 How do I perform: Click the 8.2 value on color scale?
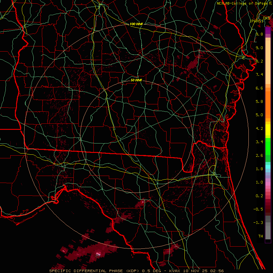(x=259, y=61)
